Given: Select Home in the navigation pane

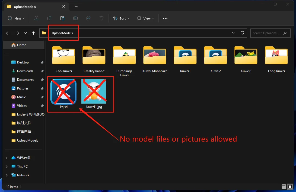Looking at the screenshot, I should pos(21,45).
